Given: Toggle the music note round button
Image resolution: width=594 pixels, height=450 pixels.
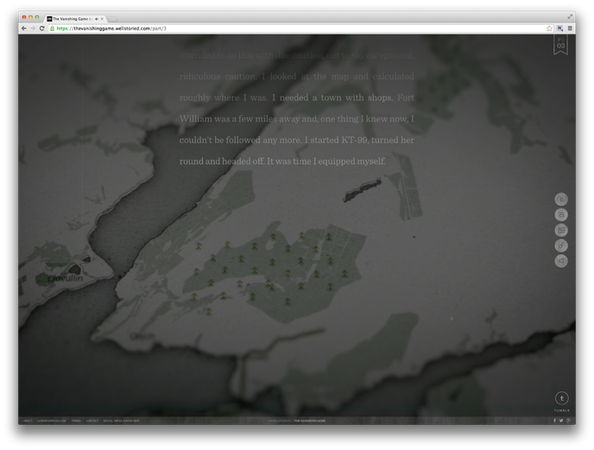Looking at the screenshot, I should pos(561,246).
